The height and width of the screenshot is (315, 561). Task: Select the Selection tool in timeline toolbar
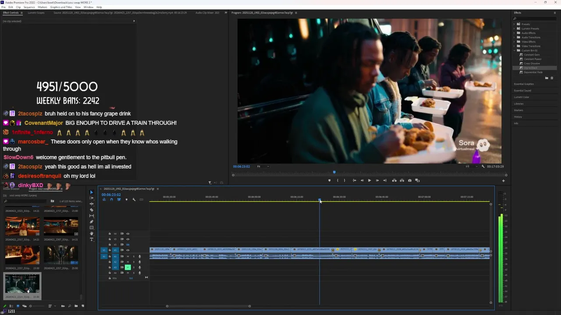click(92, 192)
